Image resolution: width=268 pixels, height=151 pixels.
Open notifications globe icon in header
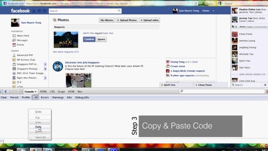(44, 11)
